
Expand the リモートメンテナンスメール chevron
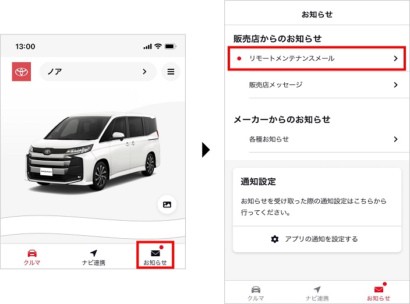(x=395, y=58)
